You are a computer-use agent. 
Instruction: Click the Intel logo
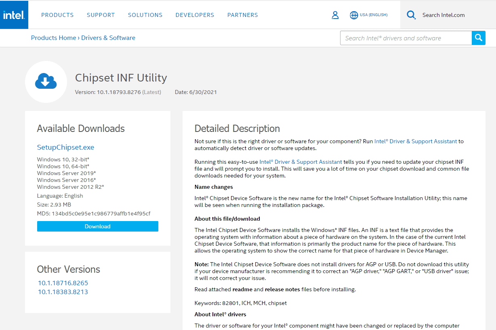click(x=14, y=15)
